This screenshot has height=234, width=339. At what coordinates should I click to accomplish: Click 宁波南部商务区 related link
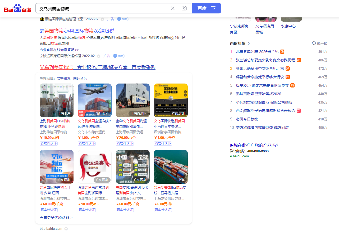tap(239, 29)
